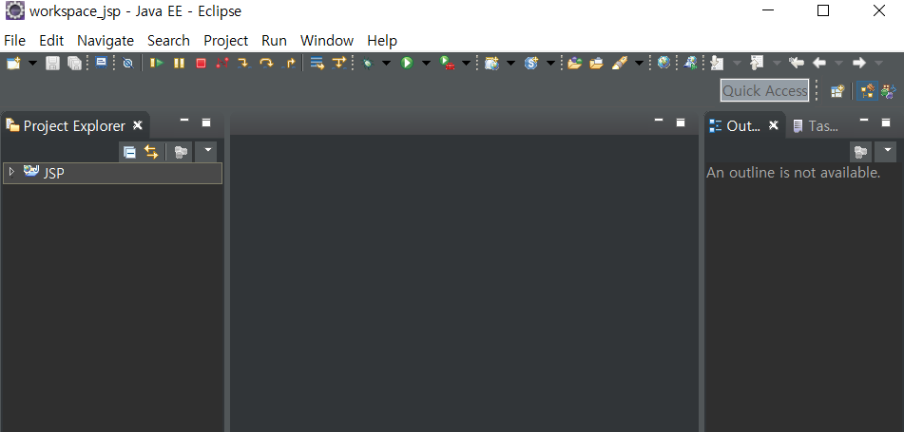Close the Outline view
Viewport: 904px width, 432px height.
pos(774,125)
